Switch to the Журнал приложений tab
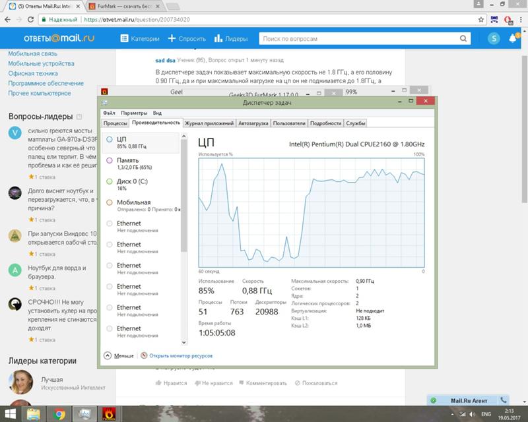Screen dimensions: 528x422 click(209, 123)
